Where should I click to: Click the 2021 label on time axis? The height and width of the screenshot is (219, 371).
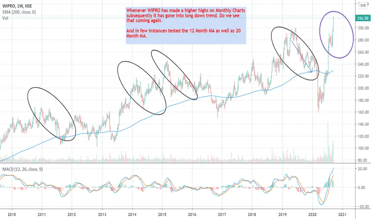[342, 215]
